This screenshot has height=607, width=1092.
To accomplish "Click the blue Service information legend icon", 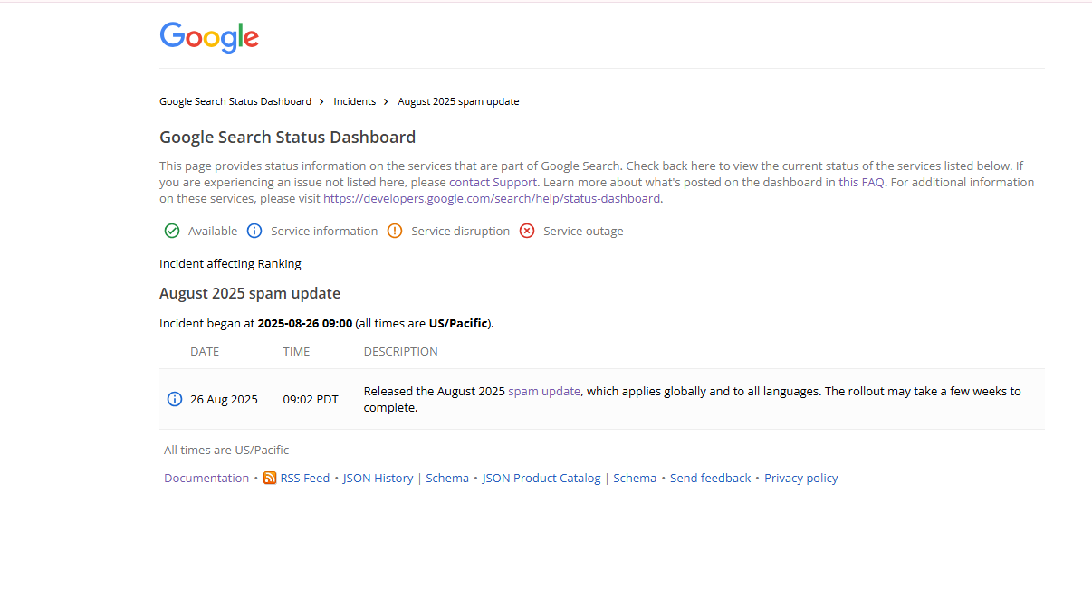I will tap(254, 231).
